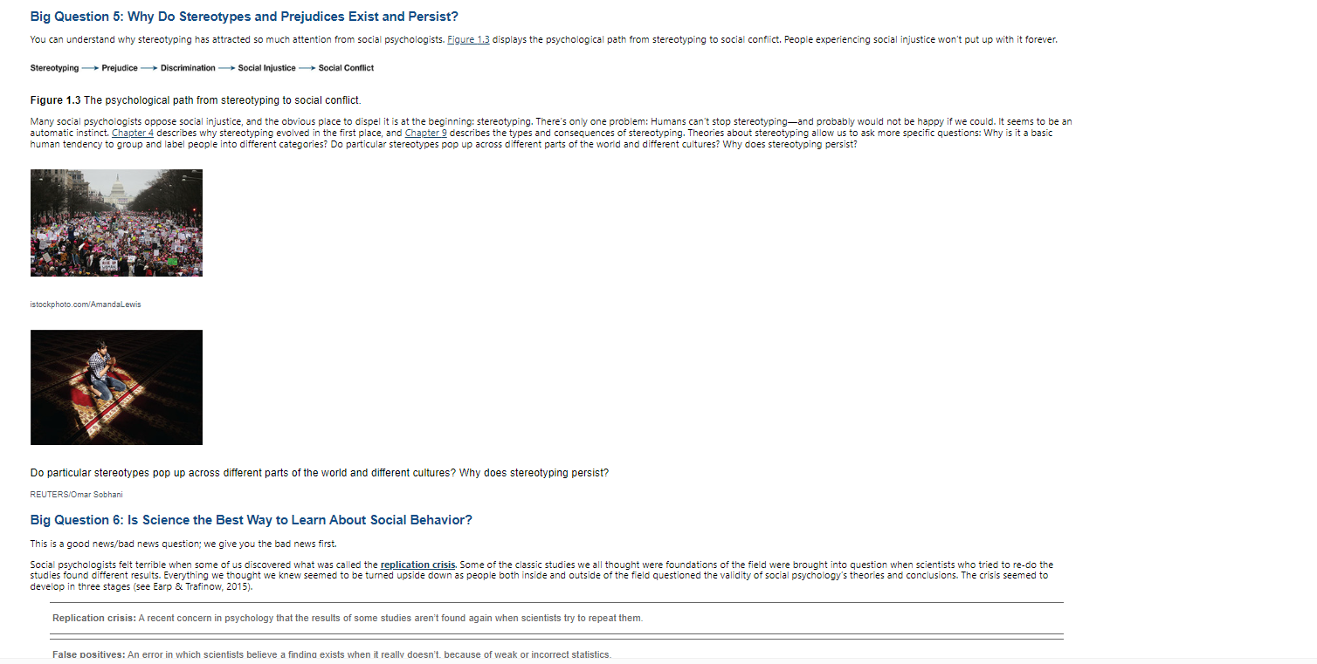Open the man praying on rug photo
The height and width of the screenshot is (664, 1317).
[x=116, y=387]
